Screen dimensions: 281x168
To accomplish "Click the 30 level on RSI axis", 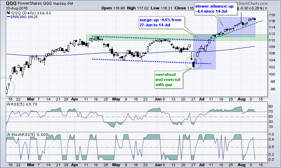I will click(271, 122).
